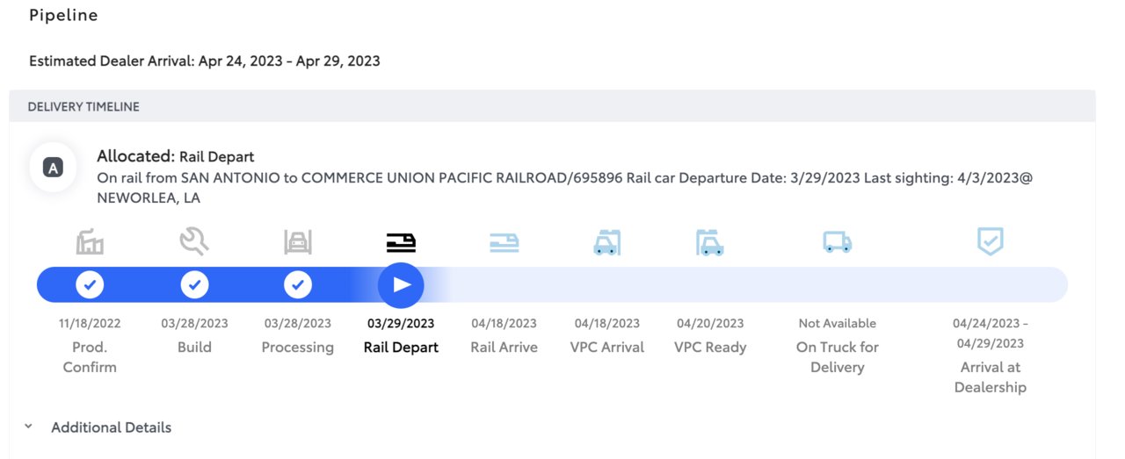
Task: Click the black Rail Depart train icon
Action: pyautogui.click(x=401, y=243)
